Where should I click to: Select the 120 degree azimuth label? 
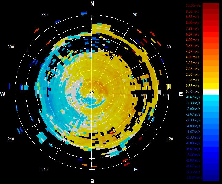click(170, 139)
